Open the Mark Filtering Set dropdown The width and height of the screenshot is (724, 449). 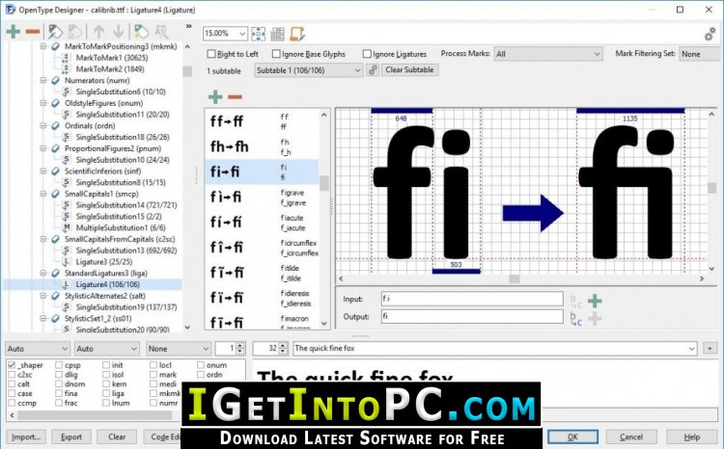coord(699,54)
